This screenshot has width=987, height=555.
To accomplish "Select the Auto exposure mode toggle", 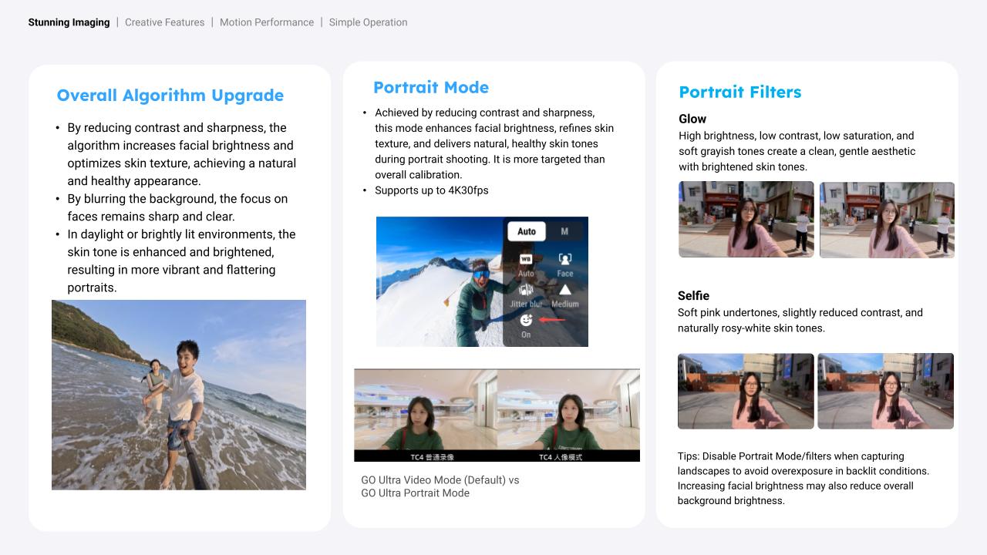I will click(527, 231).
